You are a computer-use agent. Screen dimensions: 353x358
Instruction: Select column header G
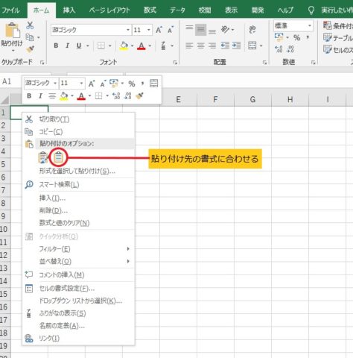click(252, 99)
